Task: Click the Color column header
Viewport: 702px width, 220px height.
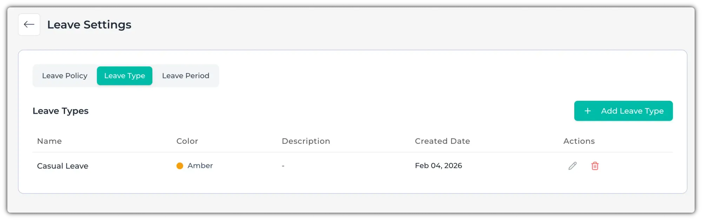Action: 187,141
